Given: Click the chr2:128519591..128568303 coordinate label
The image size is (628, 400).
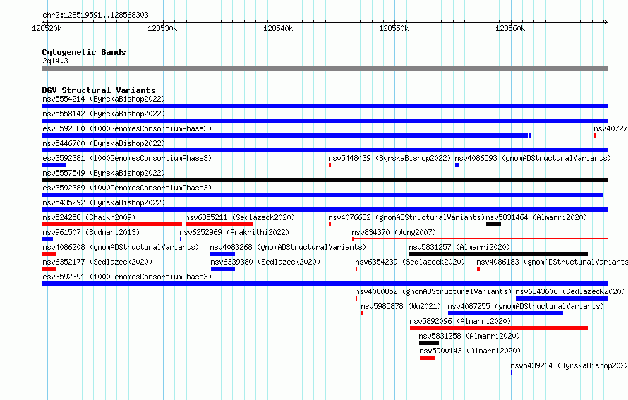Looking at the screenshot, I should [x=95, y=15].
